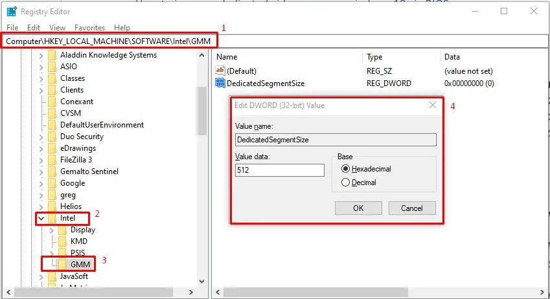This screenshot has width=550, height=299.
Task: Click tree pane scroll up arrow
Action: coord(201,55)
